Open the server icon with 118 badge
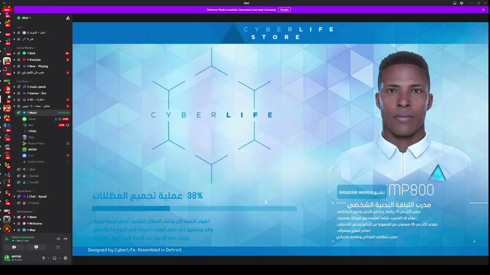The image size is (490, 275). coord(7,202)
